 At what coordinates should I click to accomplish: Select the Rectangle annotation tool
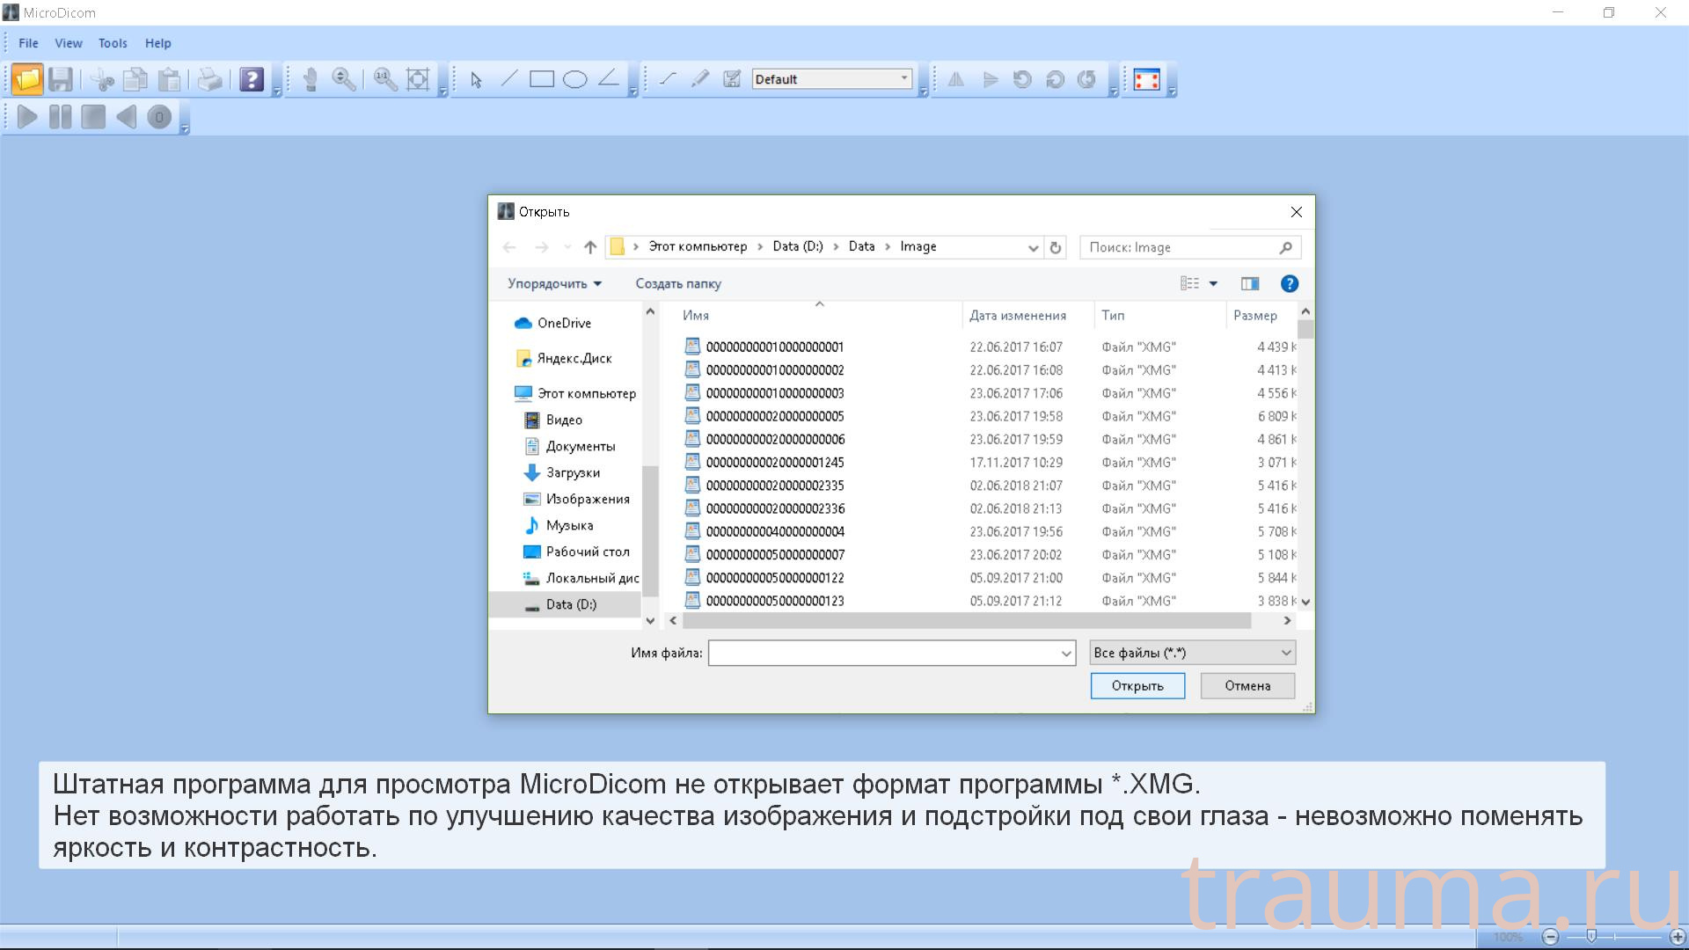pyautogui.click(x=542, y=79)
